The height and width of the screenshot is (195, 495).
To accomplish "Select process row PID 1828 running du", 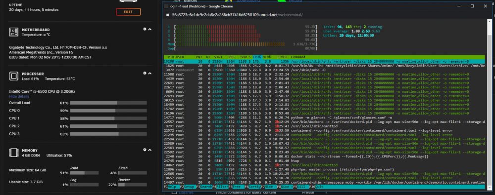I will [324, 66].
